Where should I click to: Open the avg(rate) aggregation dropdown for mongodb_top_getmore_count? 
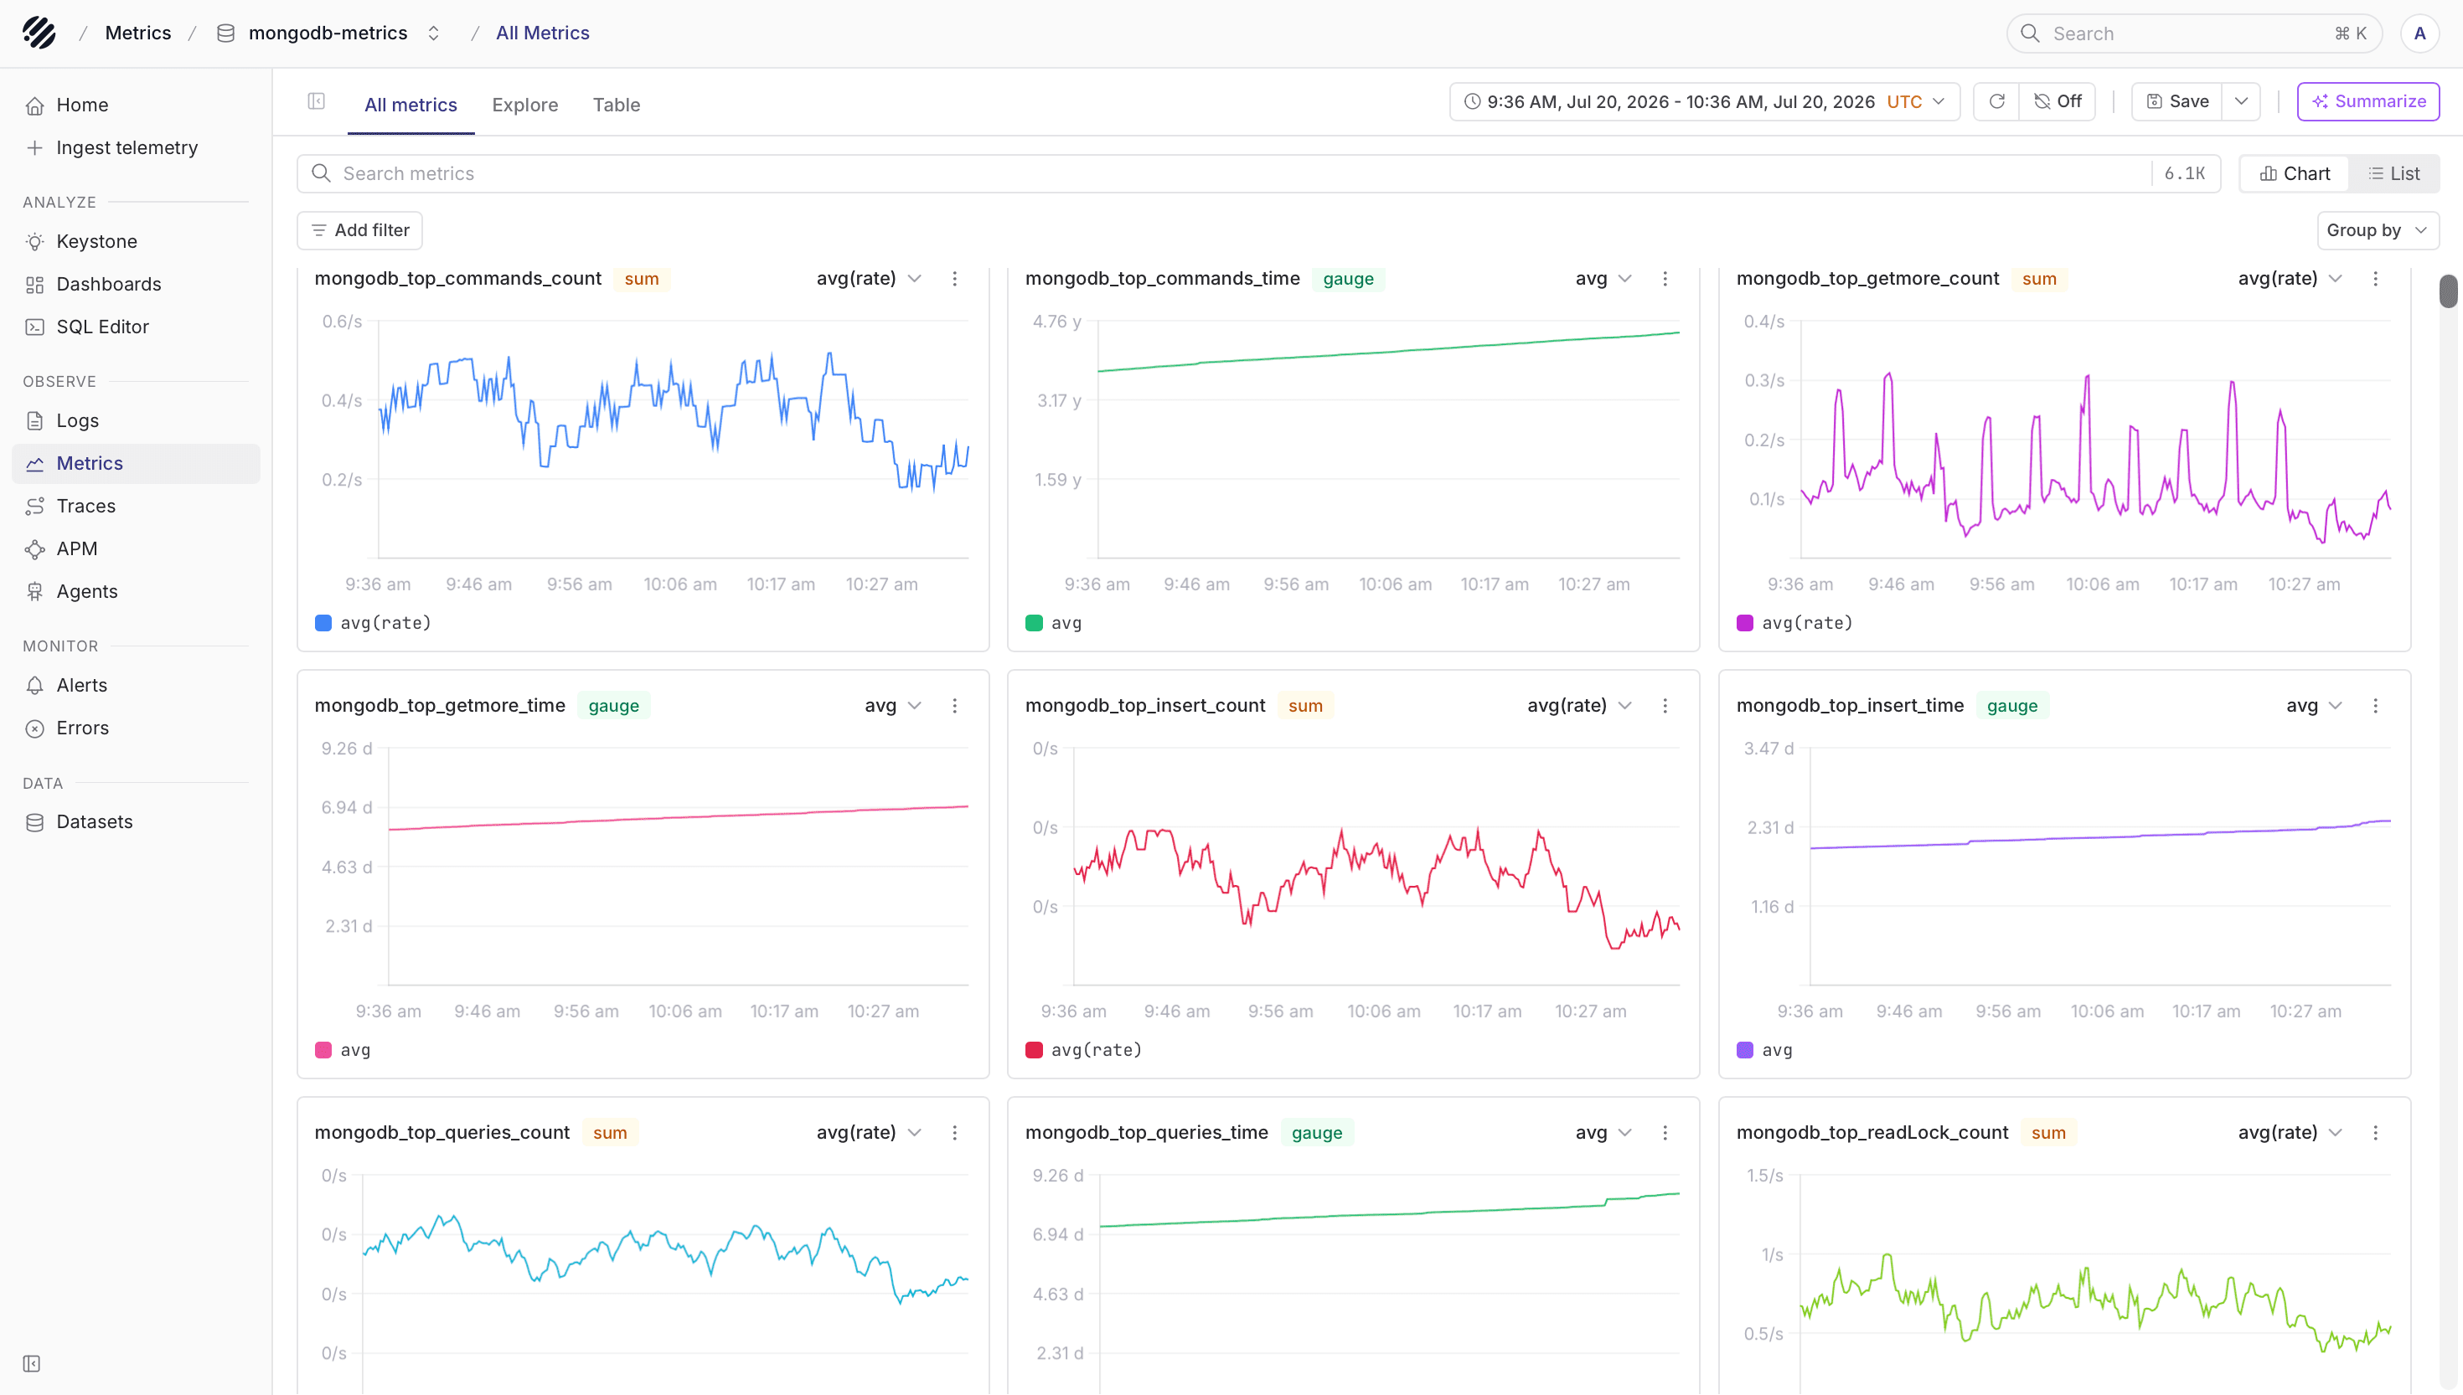coord(2290,279)
